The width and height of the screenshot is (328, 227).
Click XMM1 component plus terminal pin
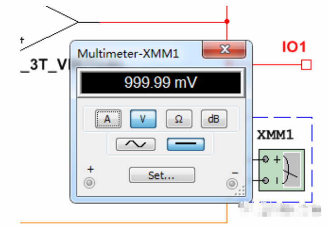click(x=266, y=159)
